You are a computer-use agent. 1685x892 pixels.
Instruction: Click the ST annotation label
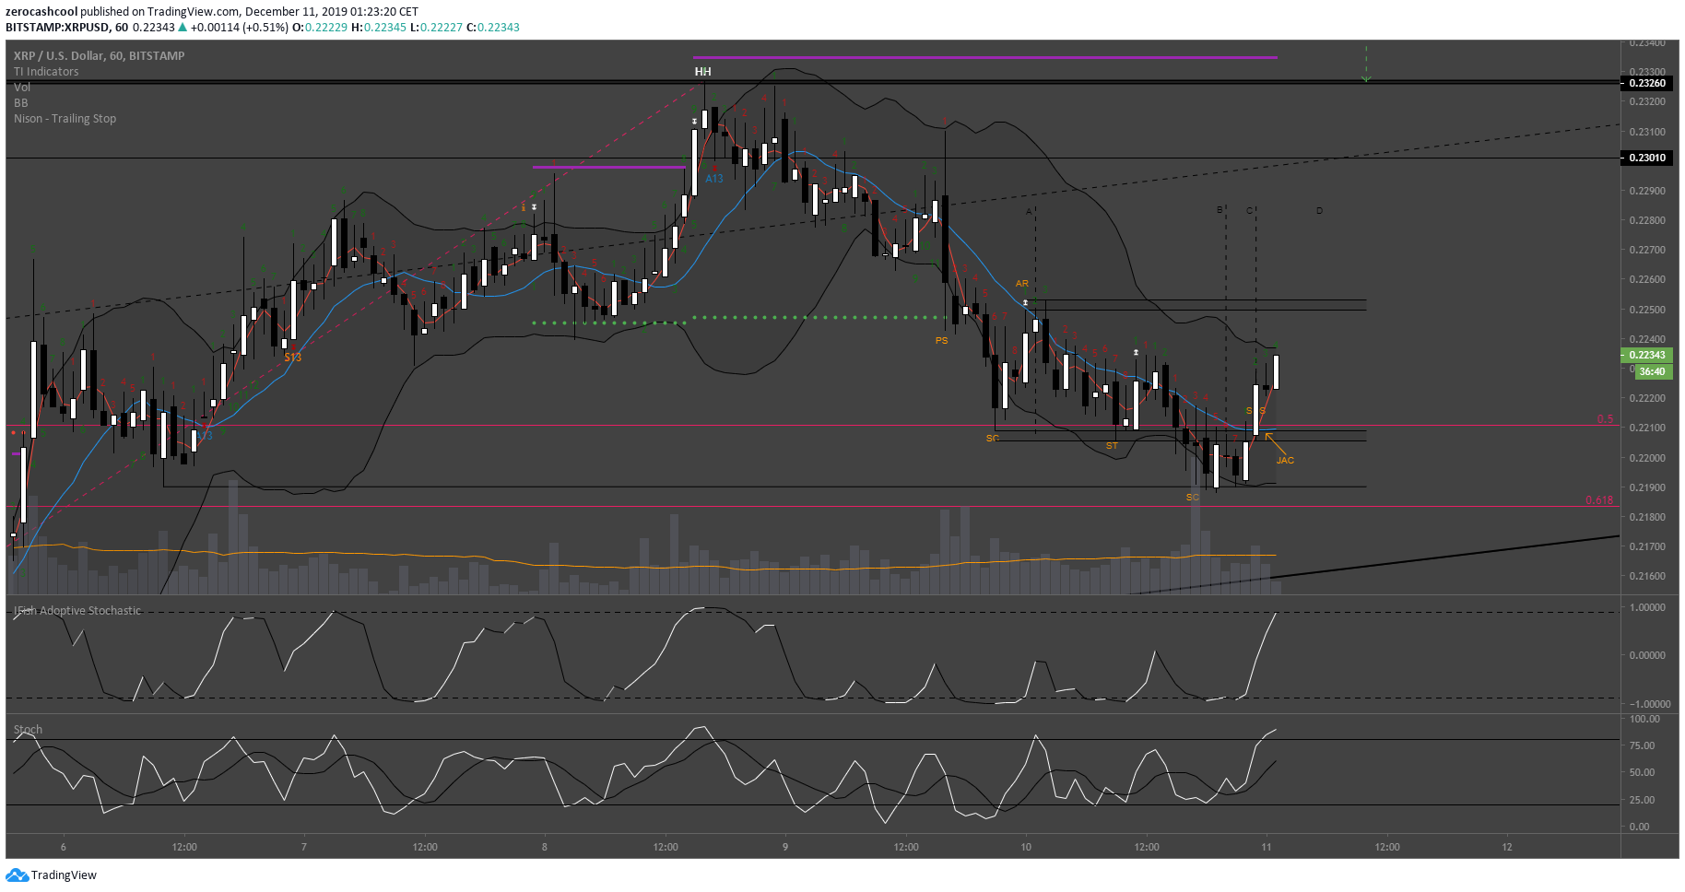(x=1112, y=446)
